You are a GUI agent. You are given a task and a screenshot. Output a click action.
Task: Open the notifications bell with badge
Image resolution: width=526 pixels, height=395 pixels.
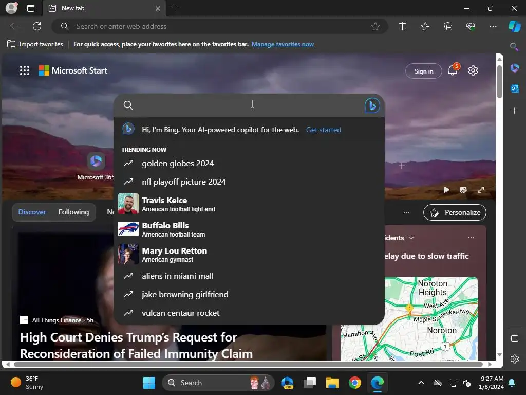[453, 70]
